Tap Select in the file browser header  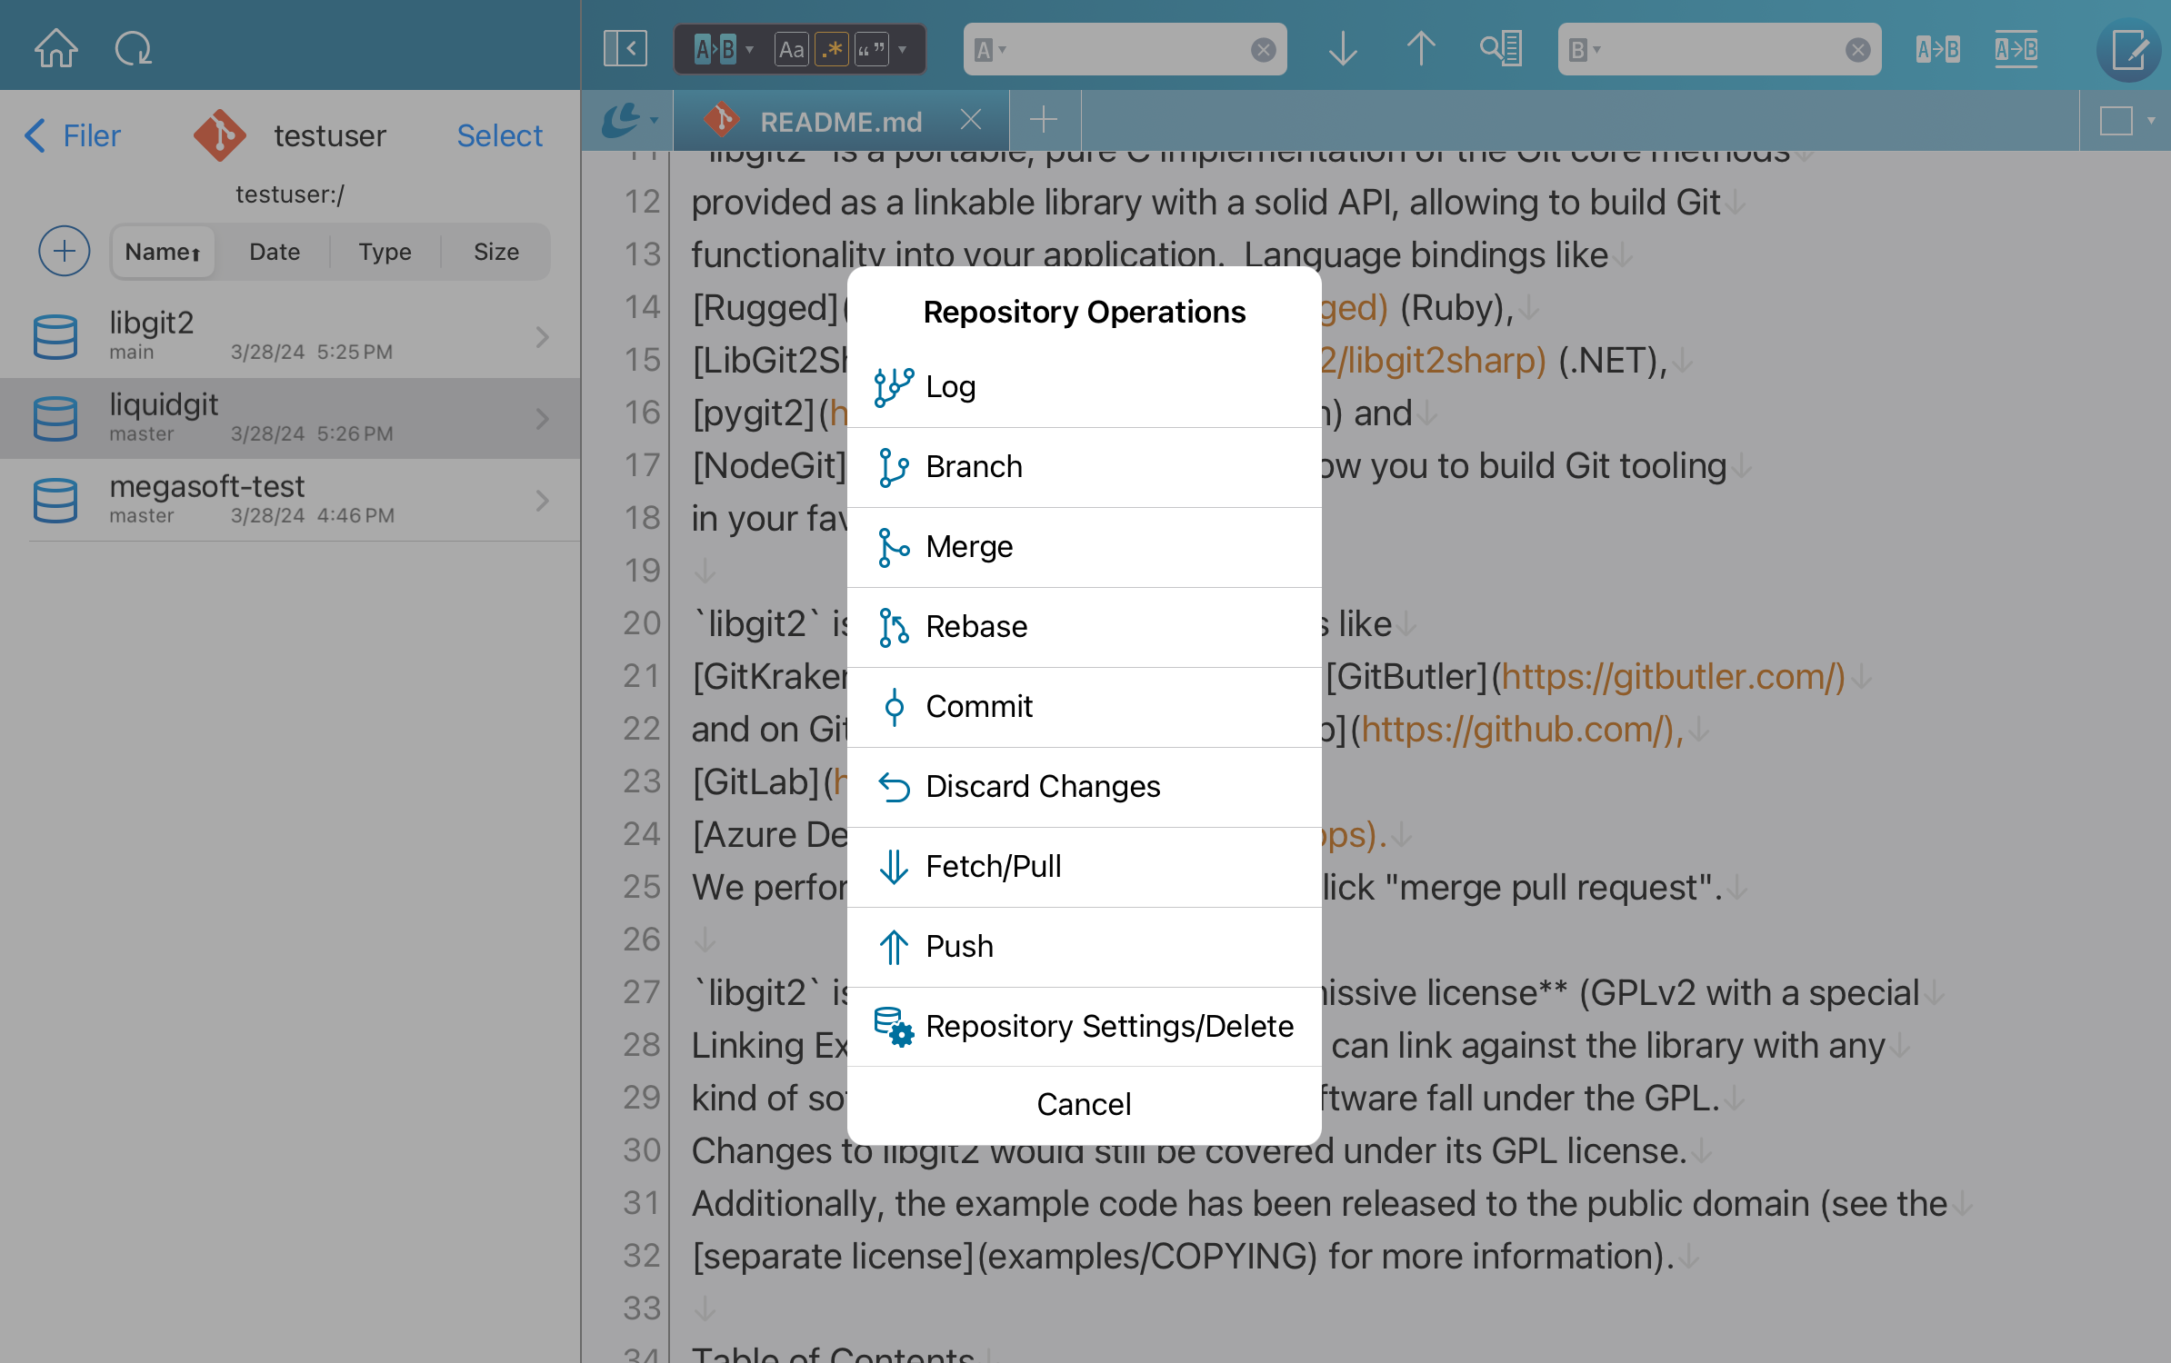(499, 134)
